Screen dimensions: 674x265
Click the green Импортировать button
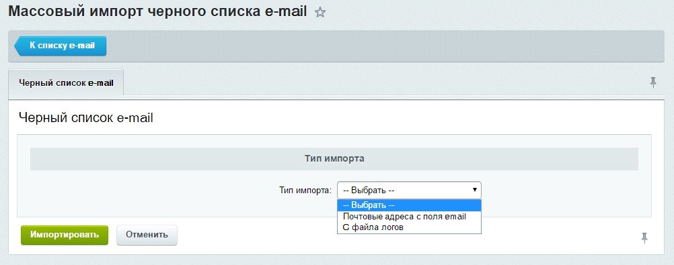pyautogui.click(x=65, y=235)
